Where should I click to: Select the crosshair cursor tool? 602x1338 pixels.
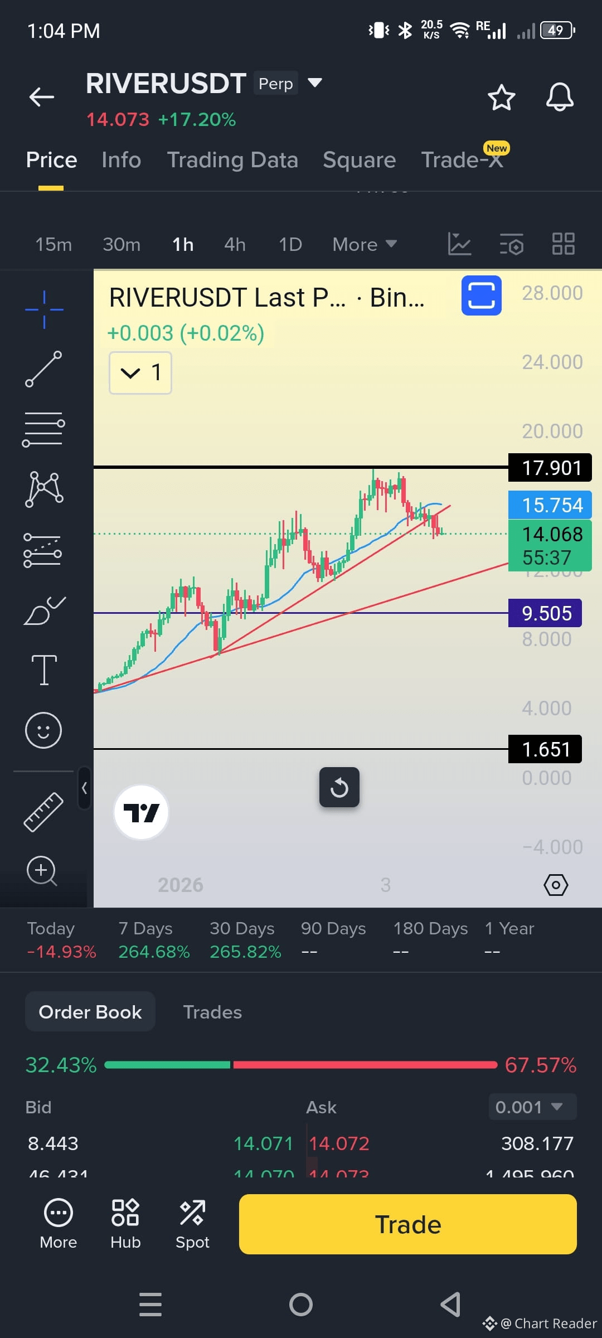[44, 309]
